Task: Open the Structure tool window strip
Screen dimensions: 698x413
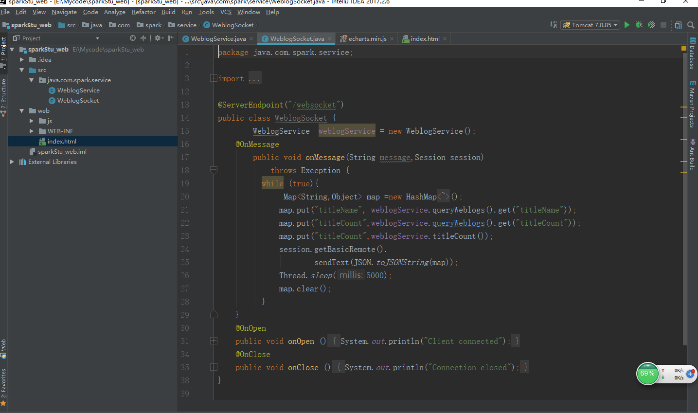Action: click(x=3, y=97)
